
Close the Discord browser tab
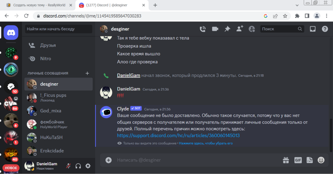(144, 5)
